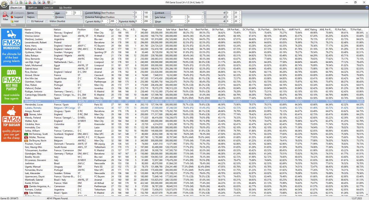Click the load game icon in quick toolbar

point(12,2)
